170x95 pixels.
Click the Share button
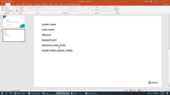[166, 4]
